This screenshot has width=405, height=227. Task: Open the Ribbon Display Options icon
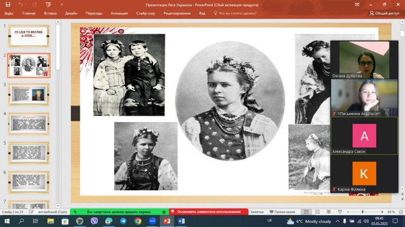pyautogui.click(x=357, y=5)
